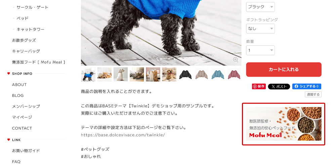Share on X with ポスト button
Image resolution: width=336 pixels, height=167 pixels.
point(279,87)
